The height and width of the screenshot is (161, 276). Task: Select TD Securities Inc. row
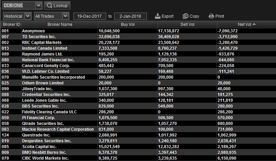click(x=138, y=37)
